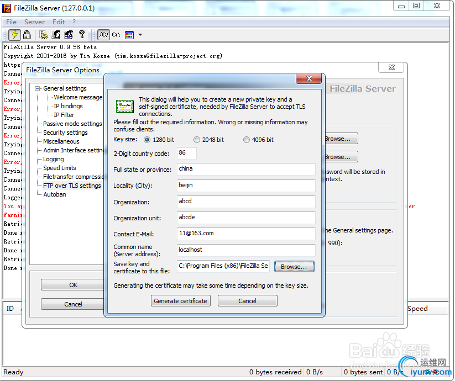
Task: Open the Edit menu
Action: click(59, 22)
